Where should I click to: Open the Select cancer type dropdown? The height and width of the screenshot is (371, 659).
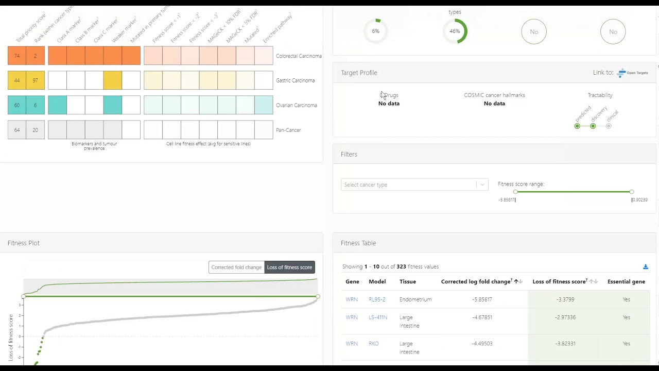pyautogui.click(x=414, y=184)
